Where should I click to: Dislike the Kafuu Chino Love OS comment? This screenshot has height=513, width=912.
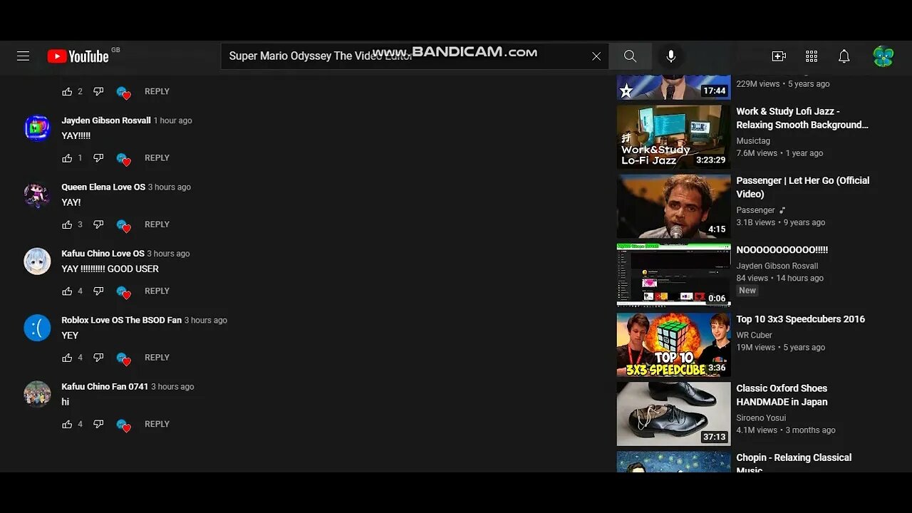[98, 291]
